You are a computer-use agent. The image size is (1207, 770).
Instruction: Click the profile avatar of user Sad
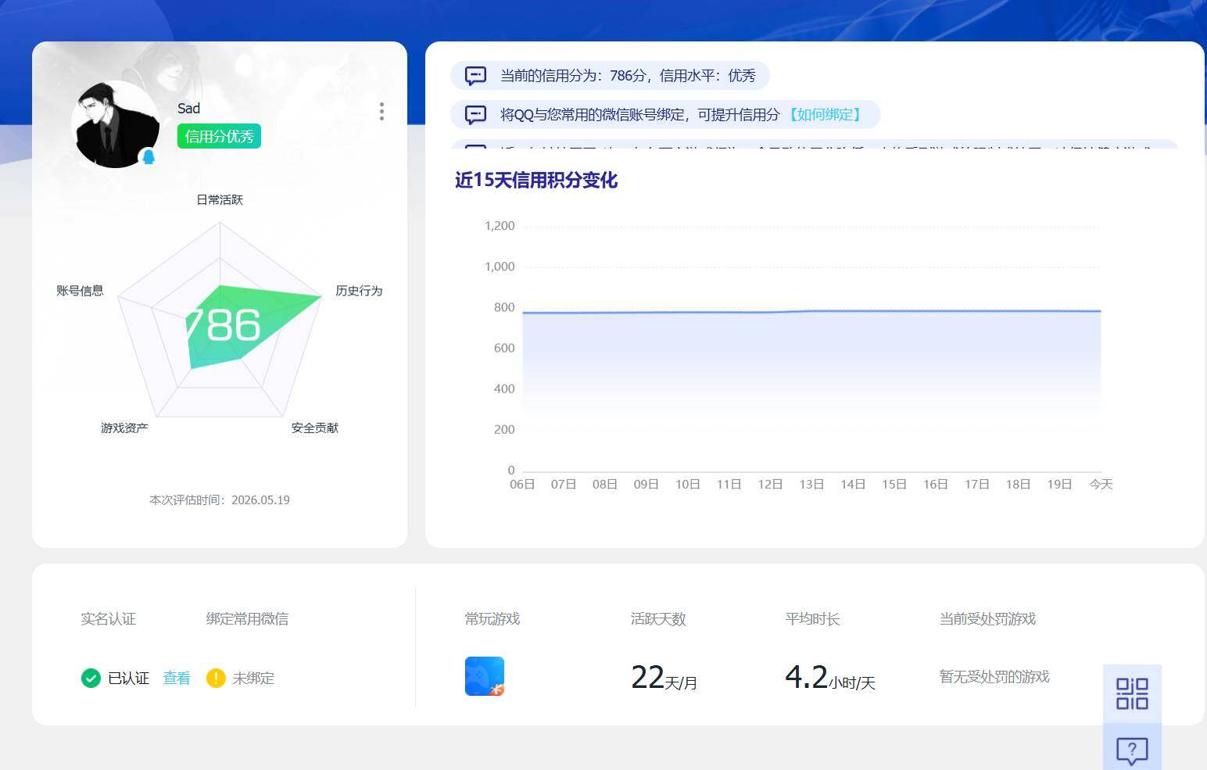(x=115, y=124)
